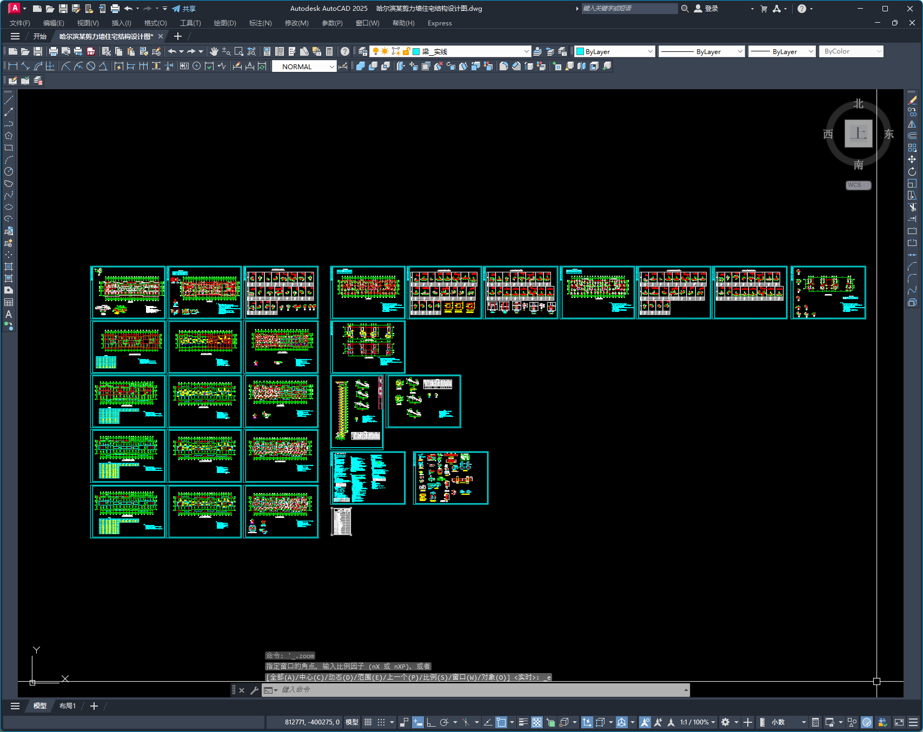The width and height of the screenshot is (923, 732).
Task: Start a Linear dimension
Action: [13, 66]
